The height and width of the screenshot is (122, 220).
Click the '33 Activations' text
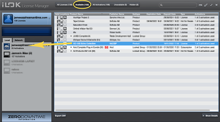click(x=18, y=48)
